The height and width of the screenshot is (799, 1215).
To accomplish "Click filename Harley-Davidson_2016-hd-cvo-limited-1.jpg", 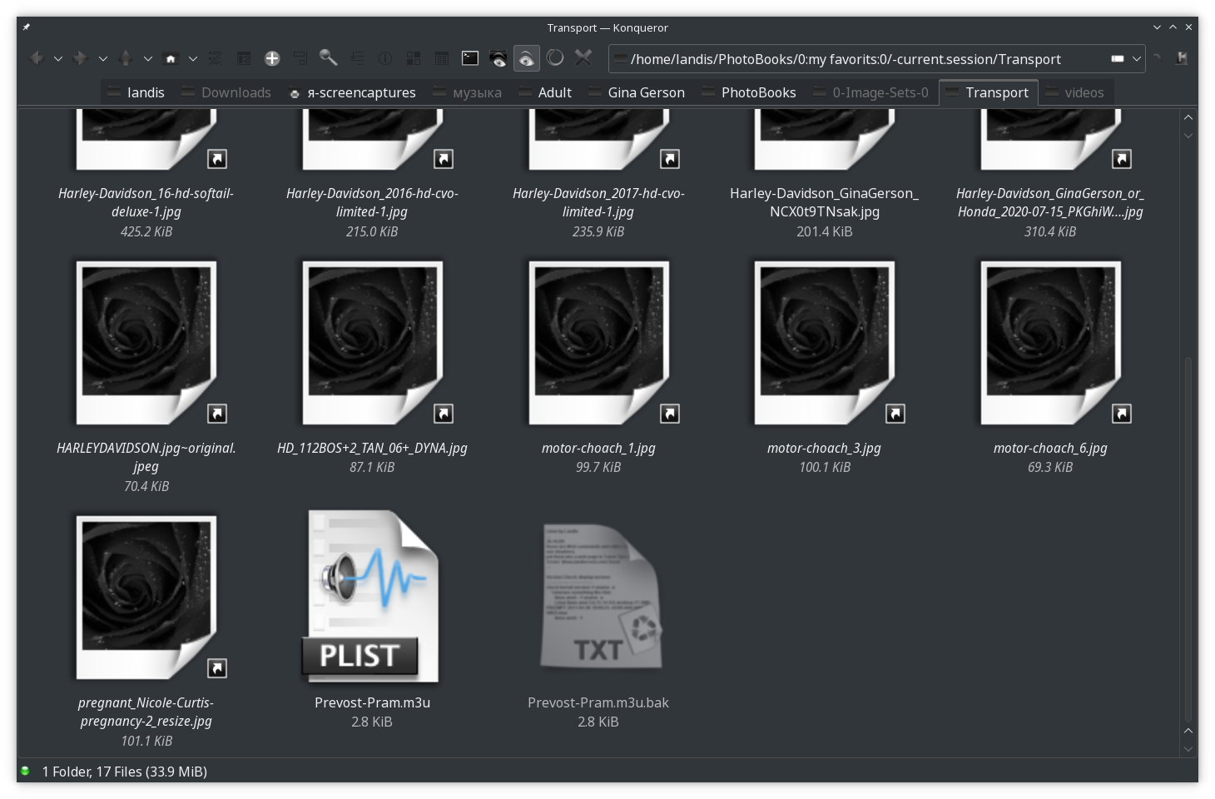I will 372,202.
